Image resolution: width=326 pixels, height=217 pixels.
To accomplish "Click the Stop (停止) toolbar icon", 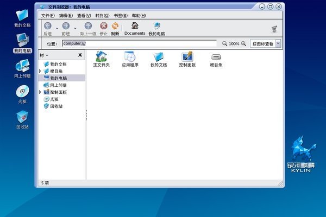I will click(x=104, y=29).
